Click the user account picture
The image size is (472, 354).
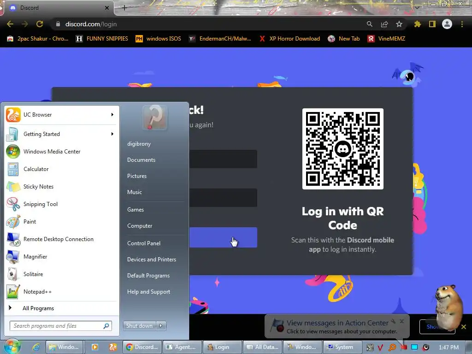(x=154, y=117)
